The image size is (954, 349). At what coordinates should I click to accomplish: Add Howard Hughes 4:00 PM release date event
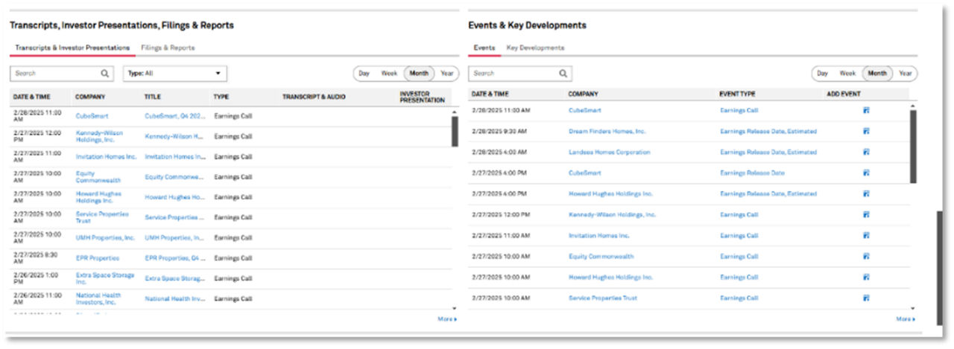[866, 193]
